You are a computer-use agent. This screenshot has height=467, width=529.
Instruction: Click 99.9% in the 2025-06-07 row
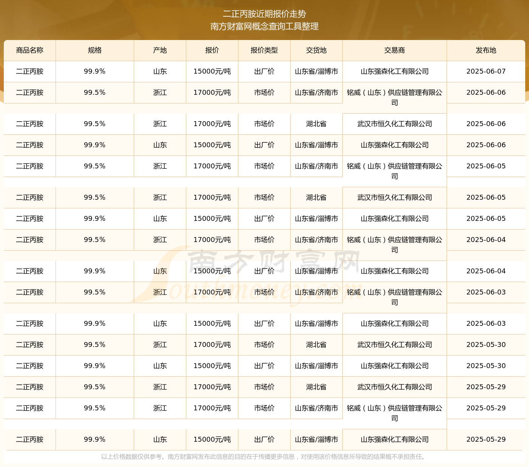[x=95, y=71]
